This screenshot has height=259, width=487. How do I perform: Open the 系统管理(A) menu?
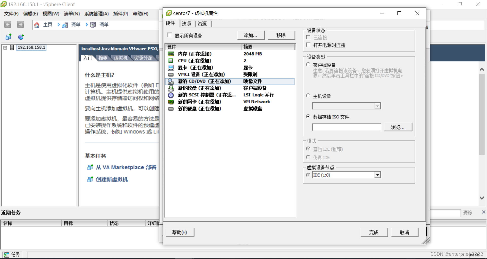click(97, 14)
